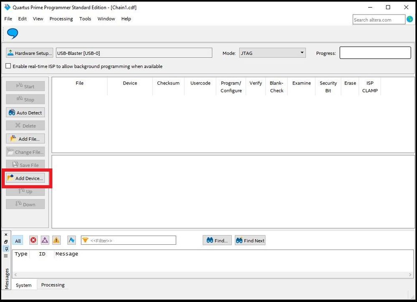Switch to the System tab

click(24, 285)
